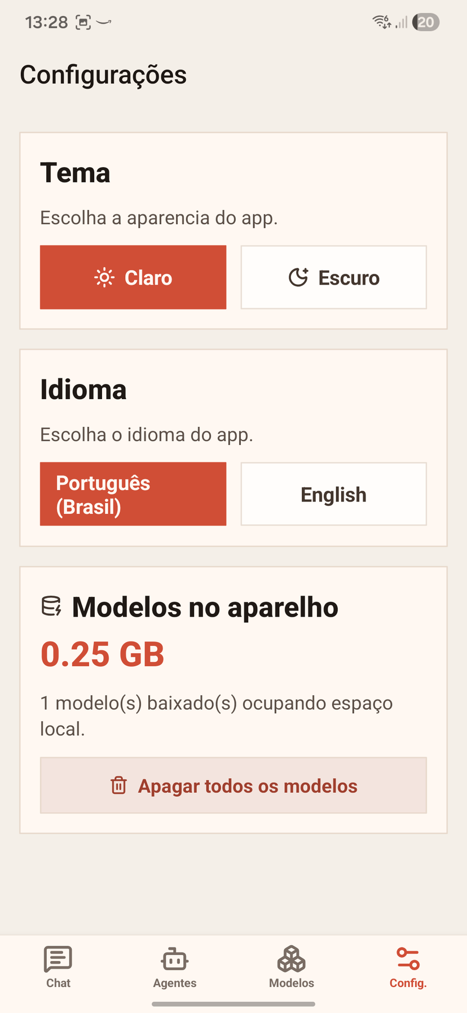Tap the bottom home gesture bar
Image resolution: width=467 pixels, height=1013 pixels.
(233, 1004)
